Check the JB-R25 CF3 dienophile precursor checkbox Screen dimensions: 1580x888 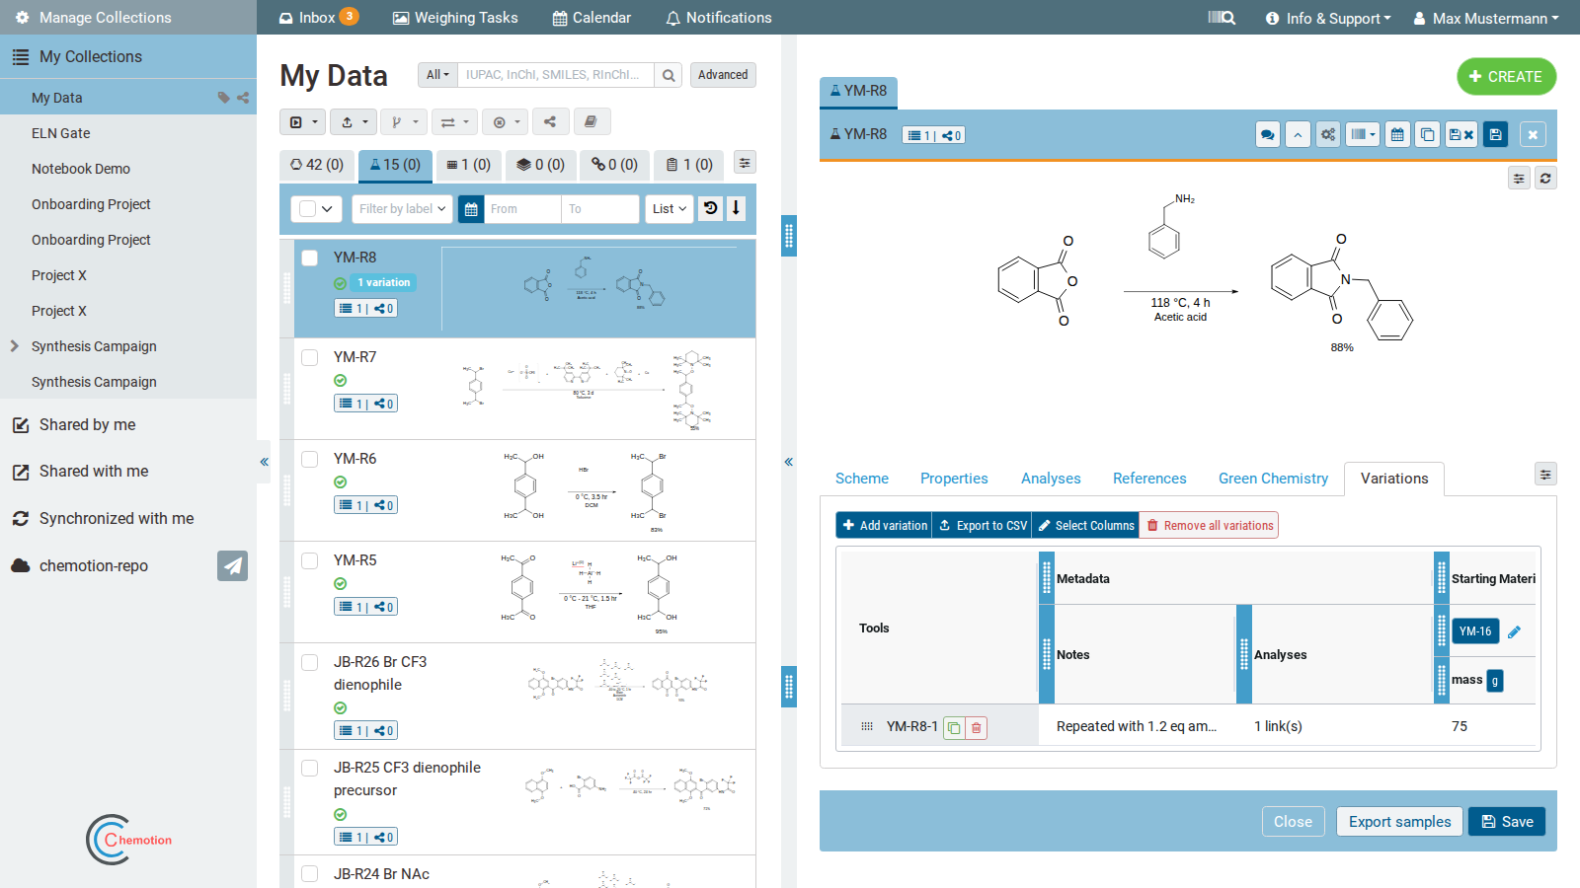point(310,768)
